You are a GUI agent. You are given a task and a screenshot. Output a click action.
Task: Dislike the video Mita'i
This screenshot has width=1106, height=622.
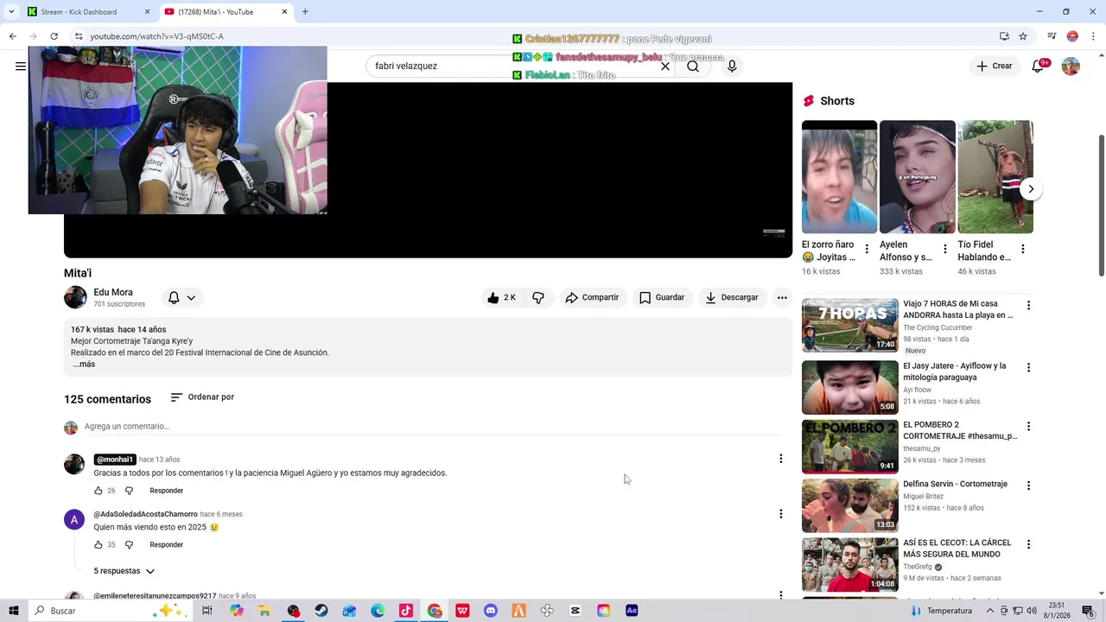click(x=538, y=297)
